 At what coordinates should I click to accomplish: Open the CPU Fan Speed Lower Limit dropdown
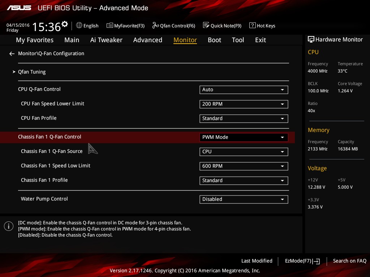click(x=244, y=104)
